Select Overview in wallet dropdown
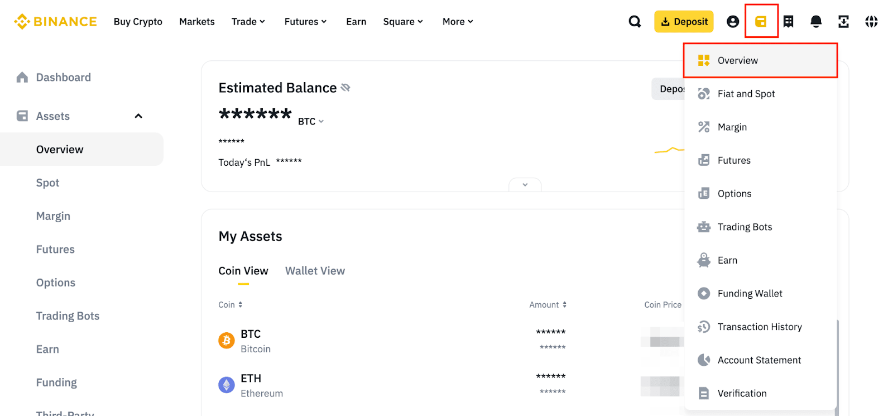The height and width of the screenshot is (416, 893). [x=760, y=60]
